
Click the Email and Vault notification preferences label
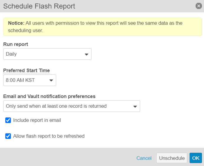[x=49, y=96]
